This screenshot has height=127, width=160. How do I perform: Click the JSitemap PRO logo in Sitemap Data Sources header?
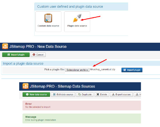(26, 86)
